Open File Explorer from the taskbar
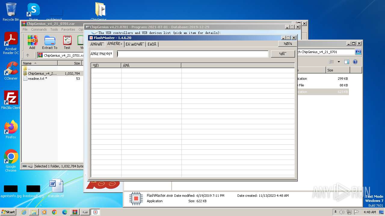Viewport: 385px width, 216px height. click(34, 212)
